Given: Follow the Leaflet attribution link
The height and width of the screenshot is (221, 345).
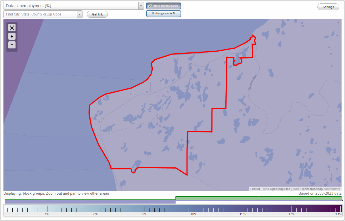Looking at the screenshot, I should tap(255, 189).
